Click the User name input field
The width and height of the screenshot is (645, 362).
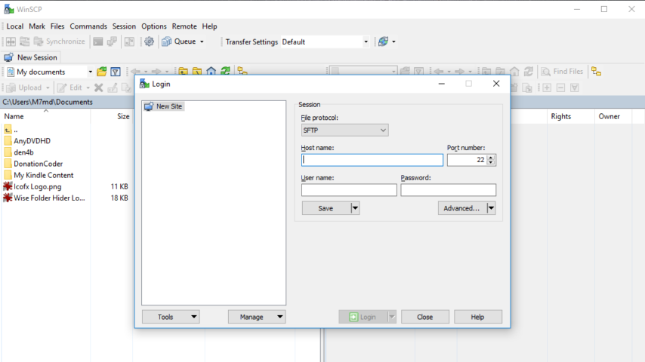349,190
